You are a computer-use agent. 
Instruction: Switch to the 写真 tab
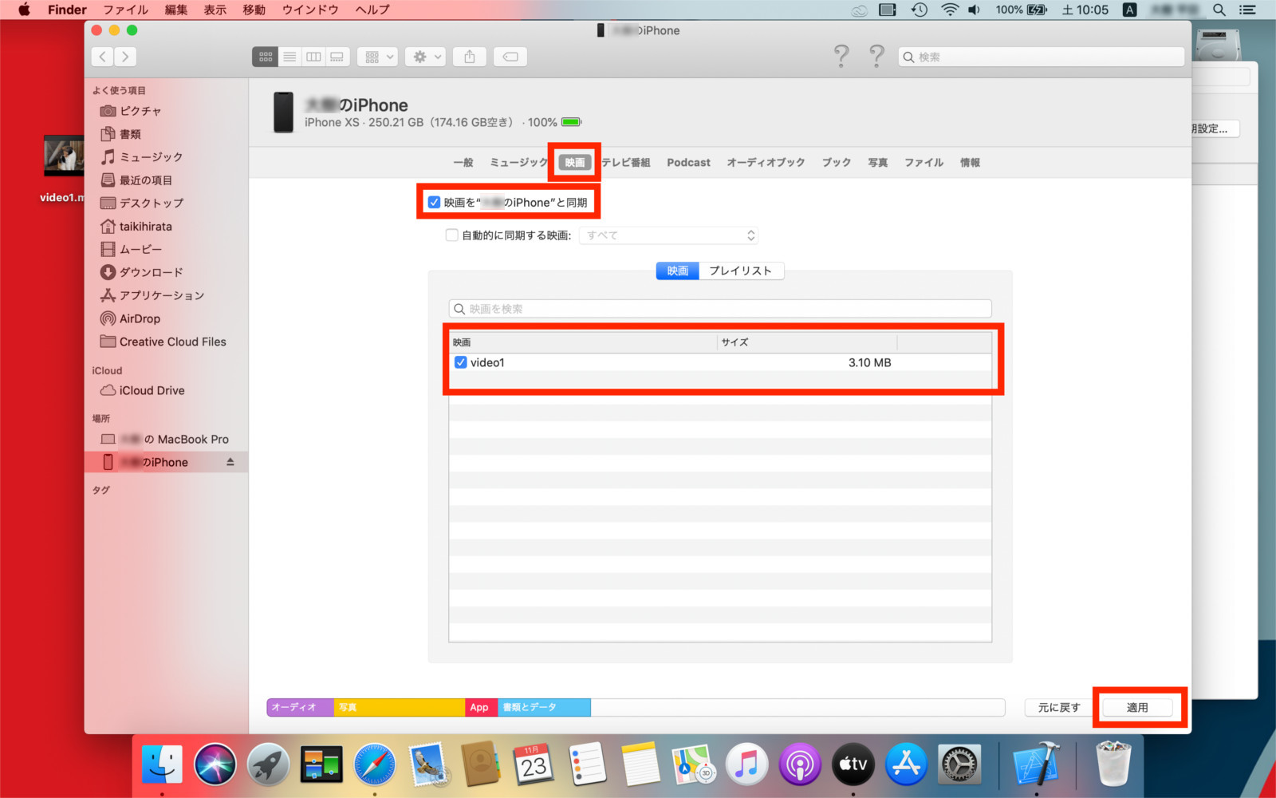[878, 163]
